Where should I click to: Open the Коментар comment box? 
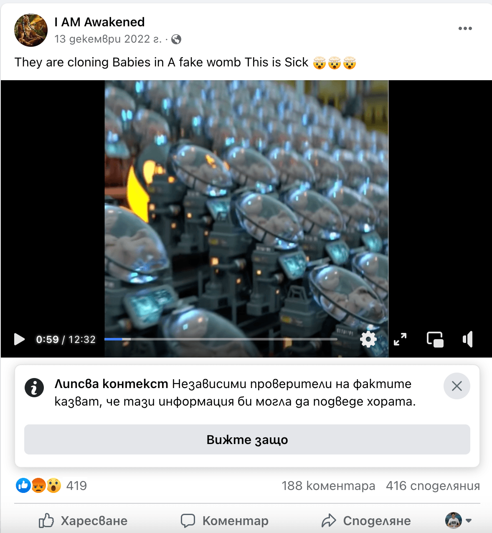point(225,521)
